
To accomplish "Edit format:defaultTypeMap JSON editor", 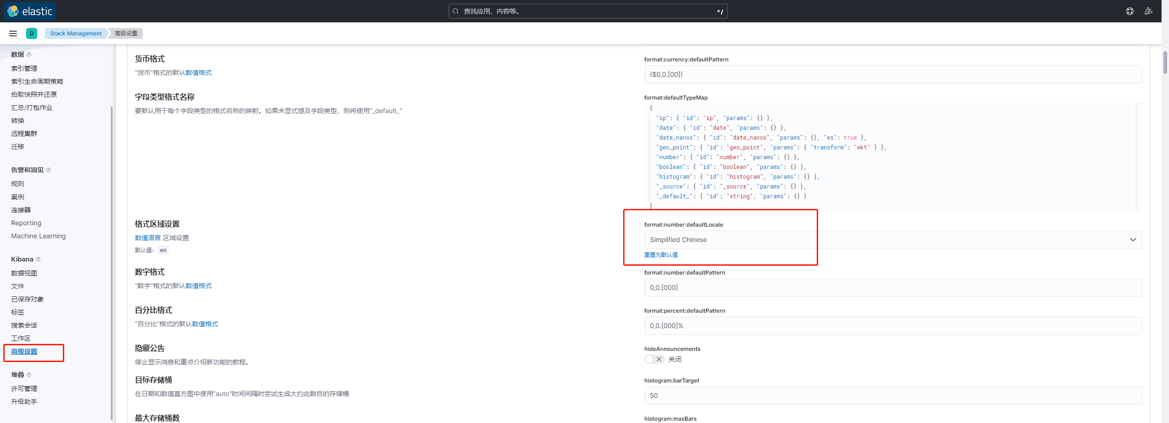I will tap(893, 157).
